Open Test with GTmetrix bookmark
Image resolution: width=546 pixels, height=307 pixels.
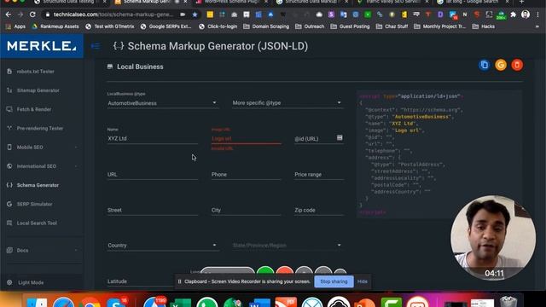click(x=110, y=26)
